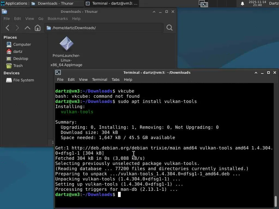Click the Terminal window title bar icon
Viewport: 279px width, 209px height.
point(58,72)
